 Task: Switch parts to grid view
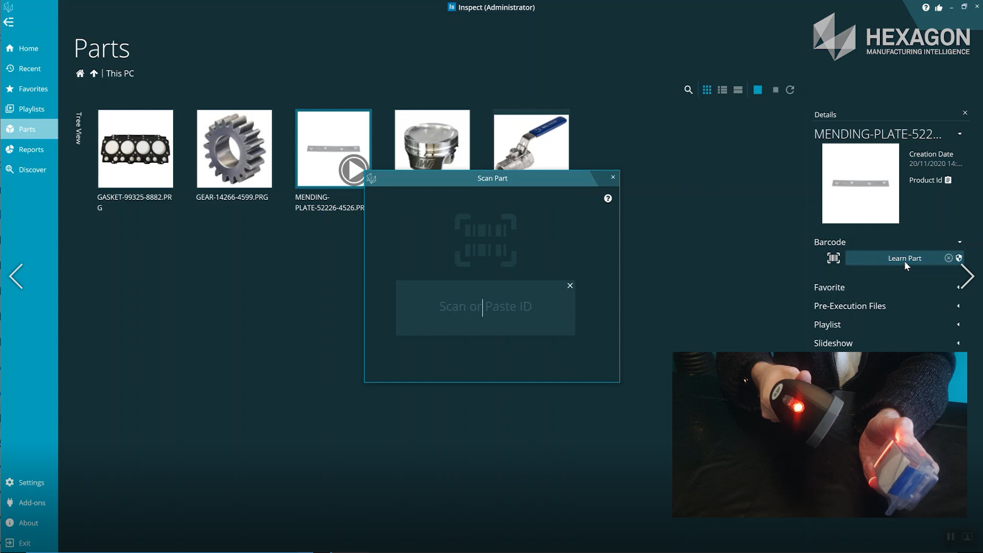[x=707, y=90]
